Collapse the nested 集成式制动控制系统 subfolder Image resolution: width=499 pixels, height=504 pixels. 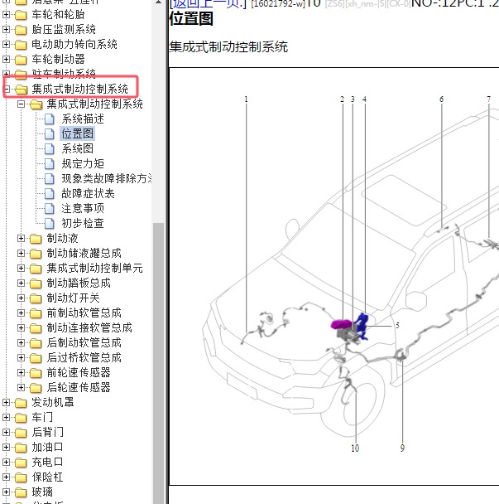(x=21, y=104)
